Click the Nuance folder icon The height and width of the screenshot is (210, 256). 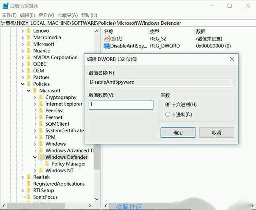(29, 51)
